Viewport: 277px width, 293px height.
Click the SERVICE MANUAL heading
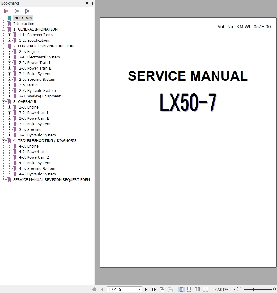pos(188,76)
